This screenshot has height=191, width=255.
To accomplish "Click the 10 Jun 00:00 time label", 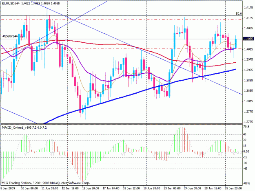I will (29, 188).
